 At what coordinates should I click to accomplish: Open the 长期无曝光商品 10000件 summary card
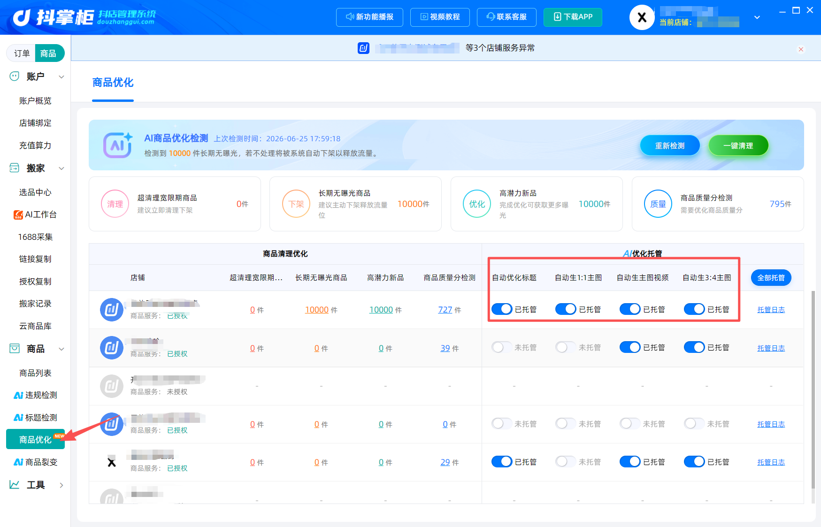(x=355, y=204)
